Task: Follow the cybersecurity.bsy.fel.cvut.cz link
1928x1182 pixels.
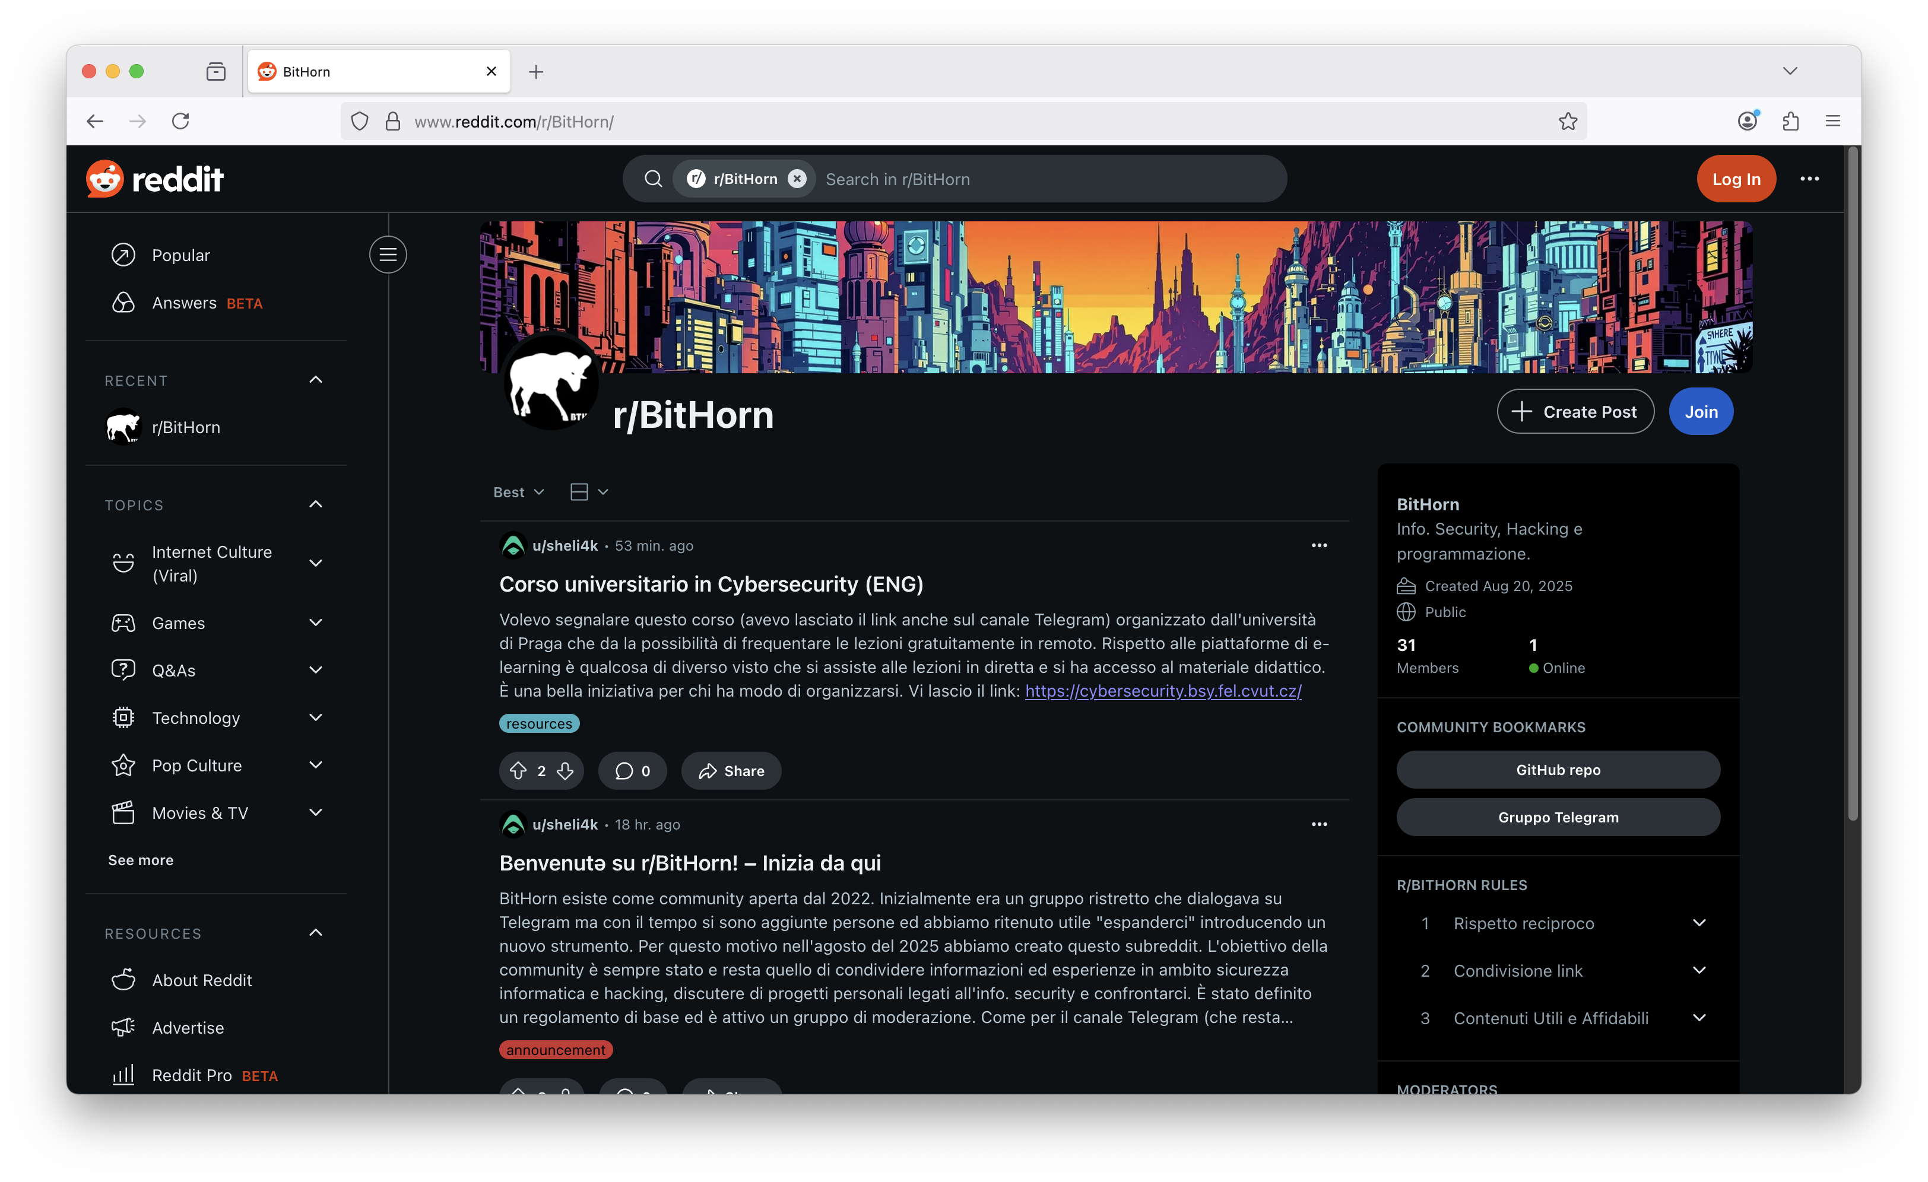Action: 1163,691
